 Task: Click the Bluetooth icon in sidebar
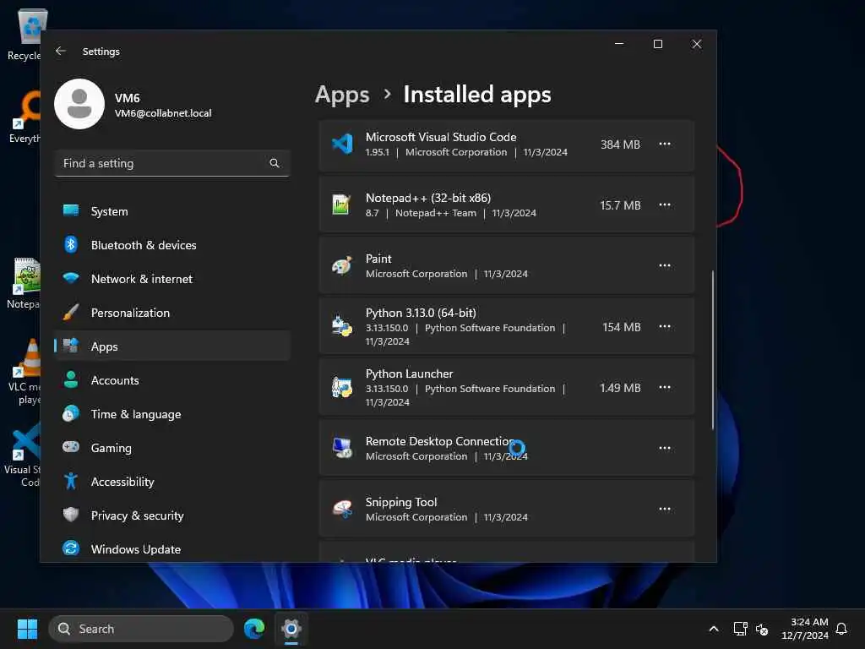point(71,244)
